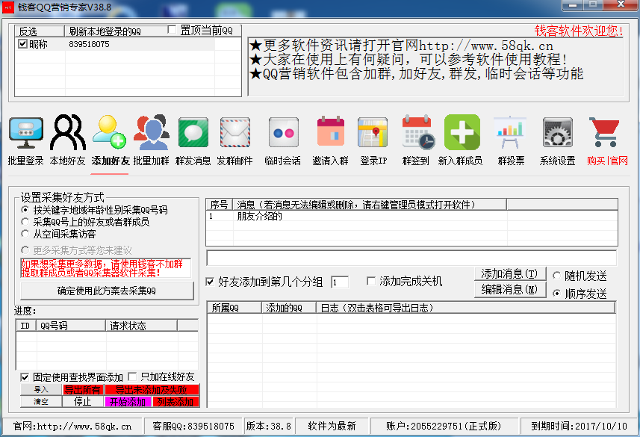Open the 系统设置 gear settings icon
Image resolution: width=640 pixels, height=437 pixels.
pyautogui.click(x=558, y=132)
